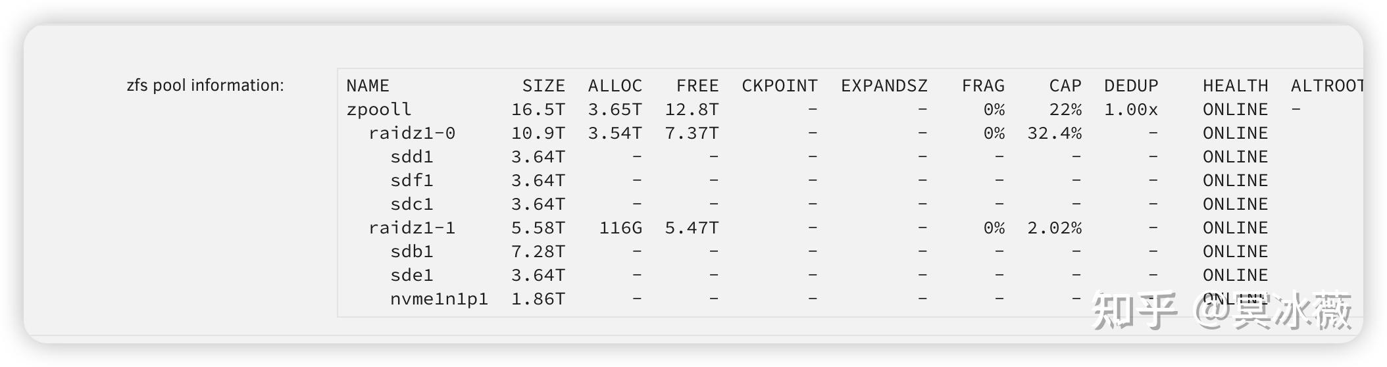Select the raidz1-0 vdev entry
1387x367 pixels.
click(412, 134)
